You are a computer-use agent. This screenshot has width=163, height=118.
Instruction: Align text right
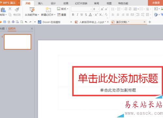[x=123, y=15]
